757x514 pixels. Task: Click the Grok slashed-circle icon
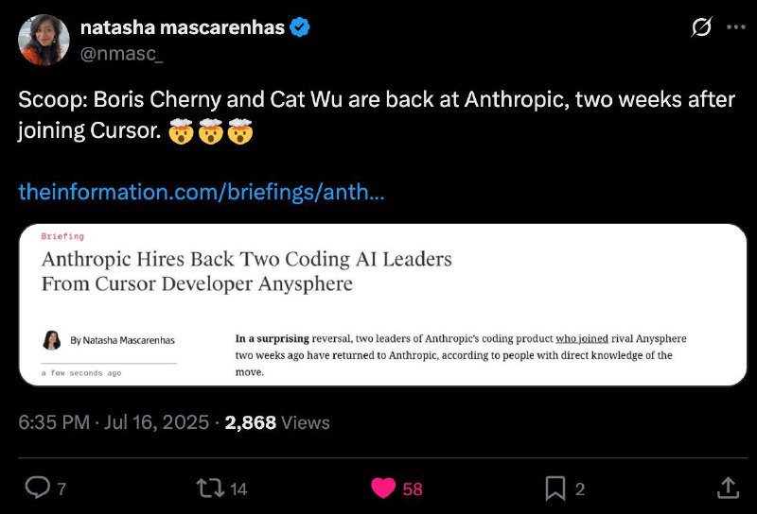(701, 27)
